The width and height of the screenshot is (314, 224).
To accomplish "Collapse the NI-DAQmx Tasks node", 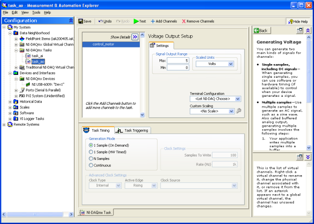I will [16, 50].
